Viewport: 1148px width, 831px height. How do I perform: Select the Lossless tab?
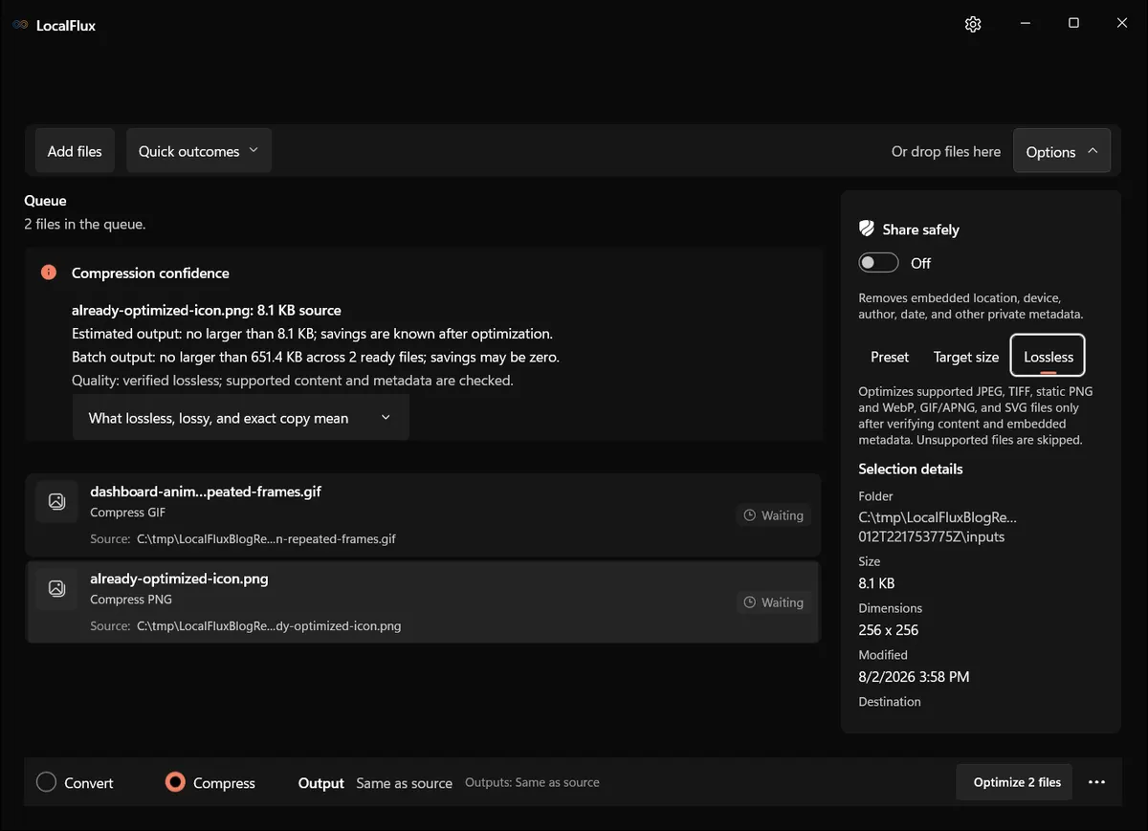pos(1049,357)
